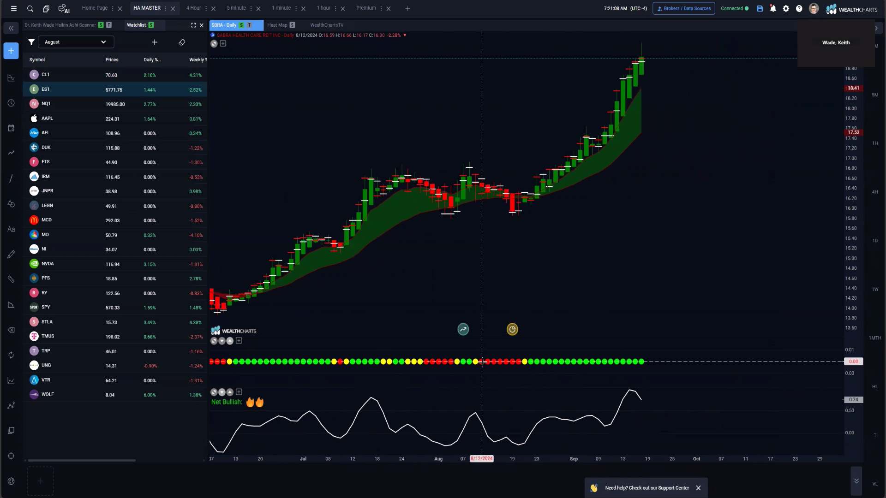Select NVDA row in the watchlist
This screenshot has width=886, height=498.
(x=115, y=264)
